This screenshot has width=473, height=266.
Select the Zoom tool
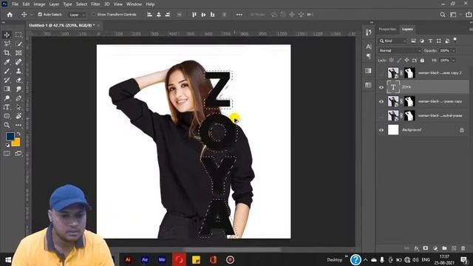(x=7, y=125)
